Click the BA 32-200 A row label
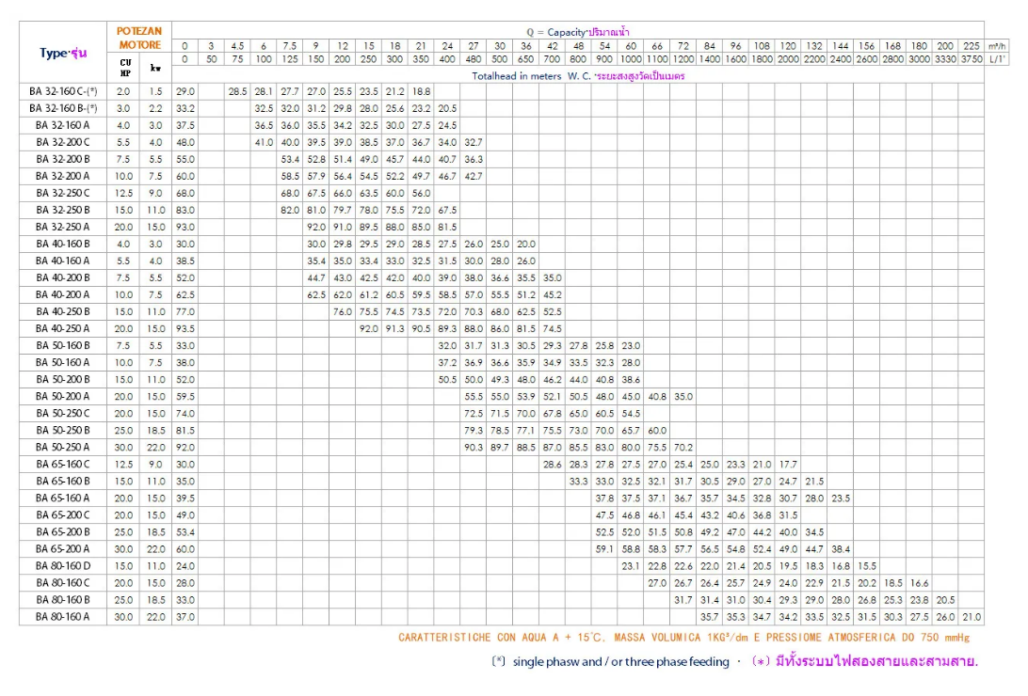 (x=63, y=176)
